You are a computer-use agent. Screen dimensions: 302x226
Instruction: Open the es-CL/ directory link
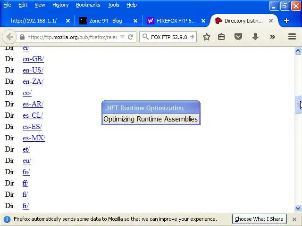coord(33,115)
